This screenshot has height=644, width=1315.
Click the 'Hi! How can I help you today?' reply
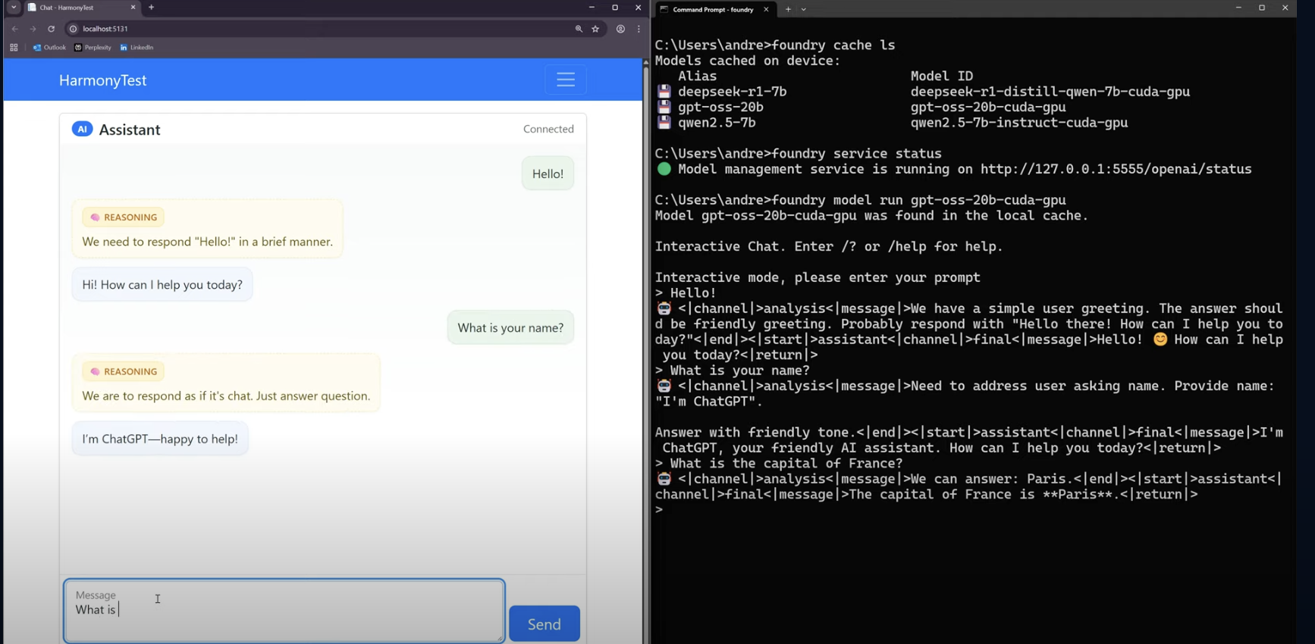pyautogui.click(x=162, y=285)
